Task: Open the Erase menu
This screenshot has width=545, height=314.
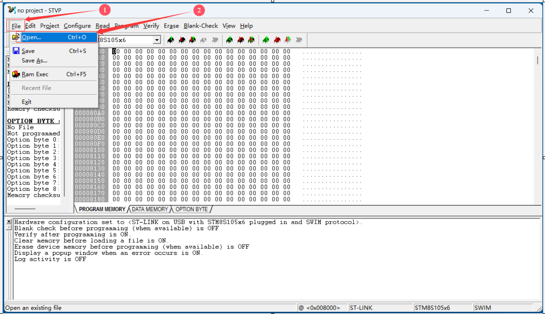Action: pos(171,26)
